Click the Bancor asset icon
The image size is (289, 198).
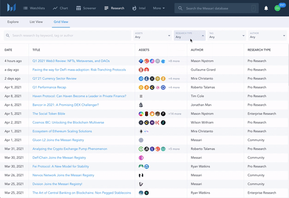[x=141, y=105]
